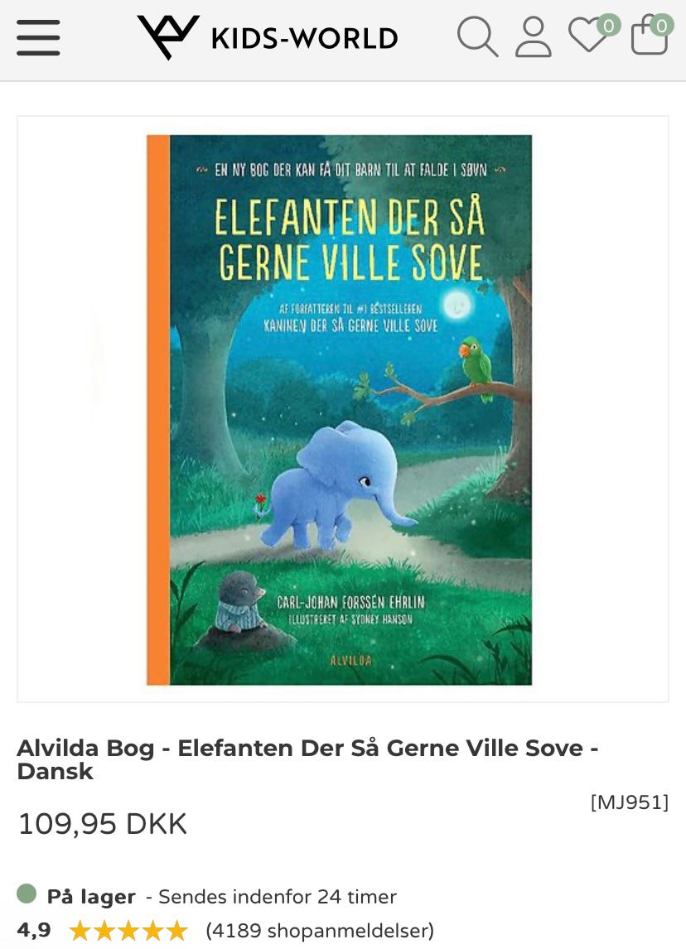Click the product title Alvilda Bog
Screen dimensions: 686x949
[x=307, y=759]
